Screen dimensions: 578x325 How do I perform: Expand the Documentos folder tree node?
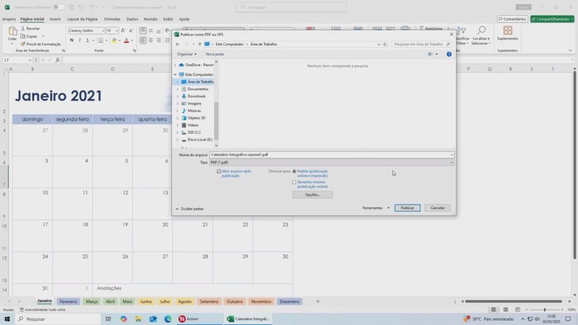(177, 89)
